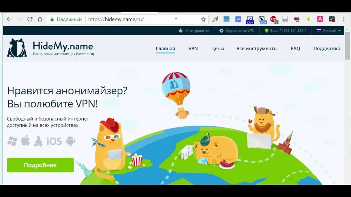Screen dimensions: 351x197
Task: Open the browser home page icon
Action: (x=40, y=19)
